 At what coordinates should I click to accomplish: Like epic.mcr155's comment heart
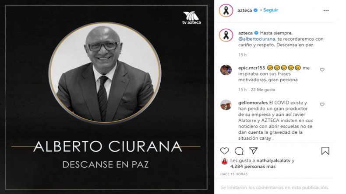click(x=322, y=69)
